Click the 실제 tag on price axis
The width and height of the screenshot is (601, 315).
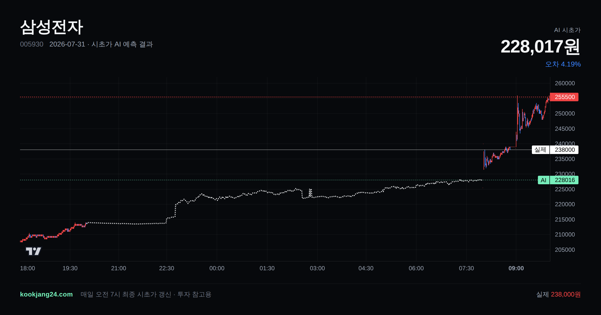point(540,150)
